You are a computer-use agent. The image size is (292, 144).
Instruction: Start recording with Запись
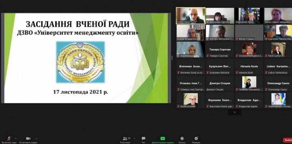pos(182,140)
